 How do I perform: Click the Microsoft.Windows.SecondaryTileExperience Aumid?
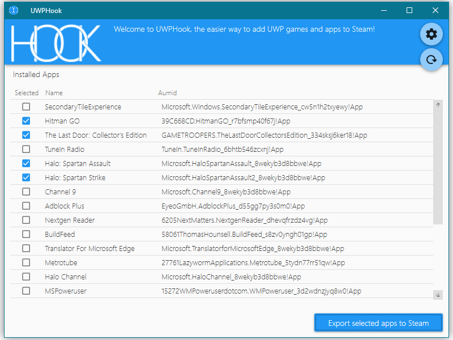pos(262,107)
